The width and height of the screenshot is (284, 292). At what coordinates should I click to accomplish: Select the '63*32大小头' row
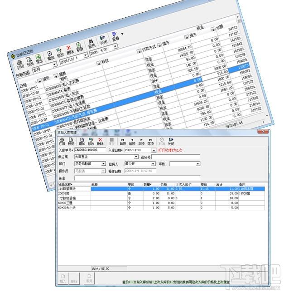pos(161,208)
